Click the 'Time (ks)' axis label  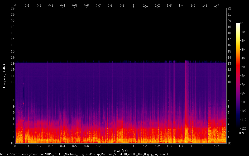pyautogui.click(x=121, y=151)
